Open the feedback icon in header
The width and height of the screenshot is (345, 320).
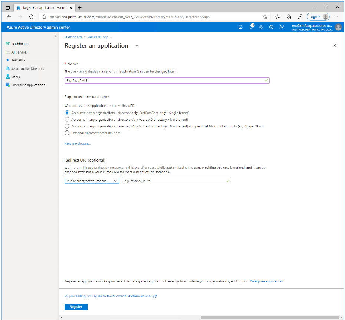pos(282,27)
